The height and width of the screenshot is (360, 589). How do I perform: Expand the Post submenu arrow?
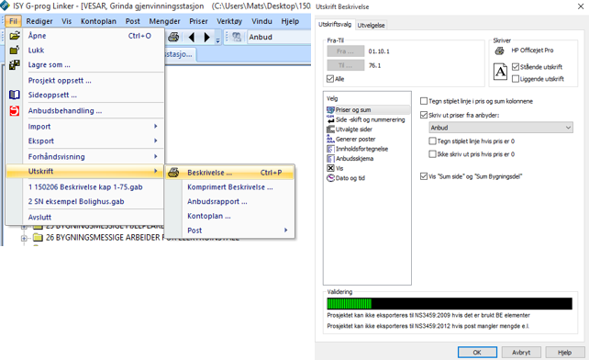[x=285, y=231]
